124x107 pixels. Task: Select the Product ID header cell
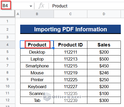tap(70, 45)
